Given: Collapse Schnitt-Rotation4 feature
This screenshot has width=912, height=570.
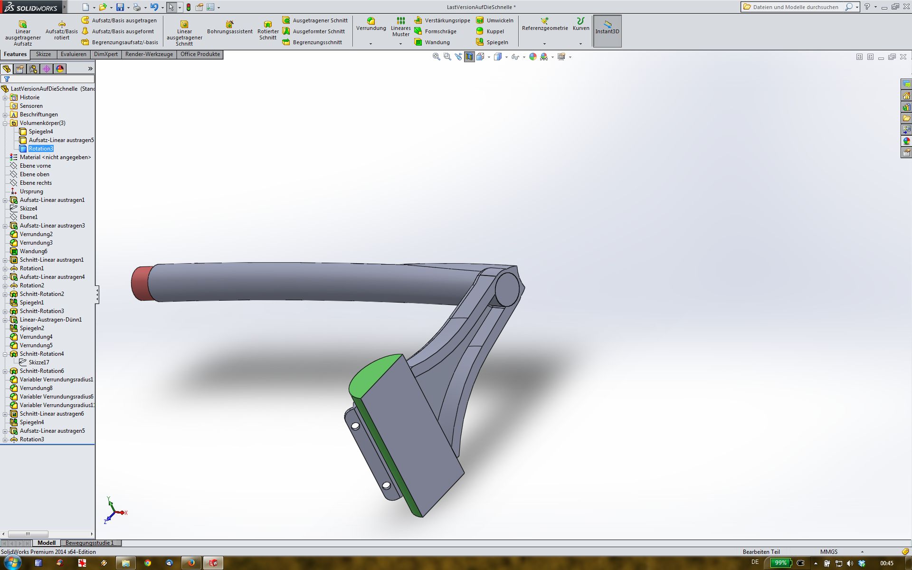Looking at the screenshot, I should pyautogui.click(x=5, y=354).
